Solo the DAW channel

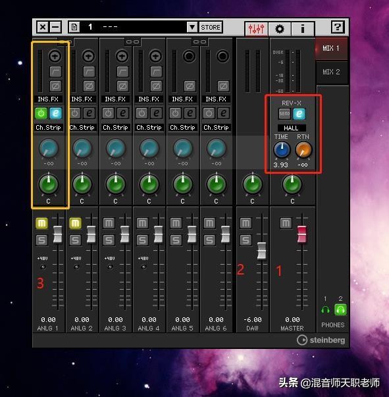click(246, 240)
